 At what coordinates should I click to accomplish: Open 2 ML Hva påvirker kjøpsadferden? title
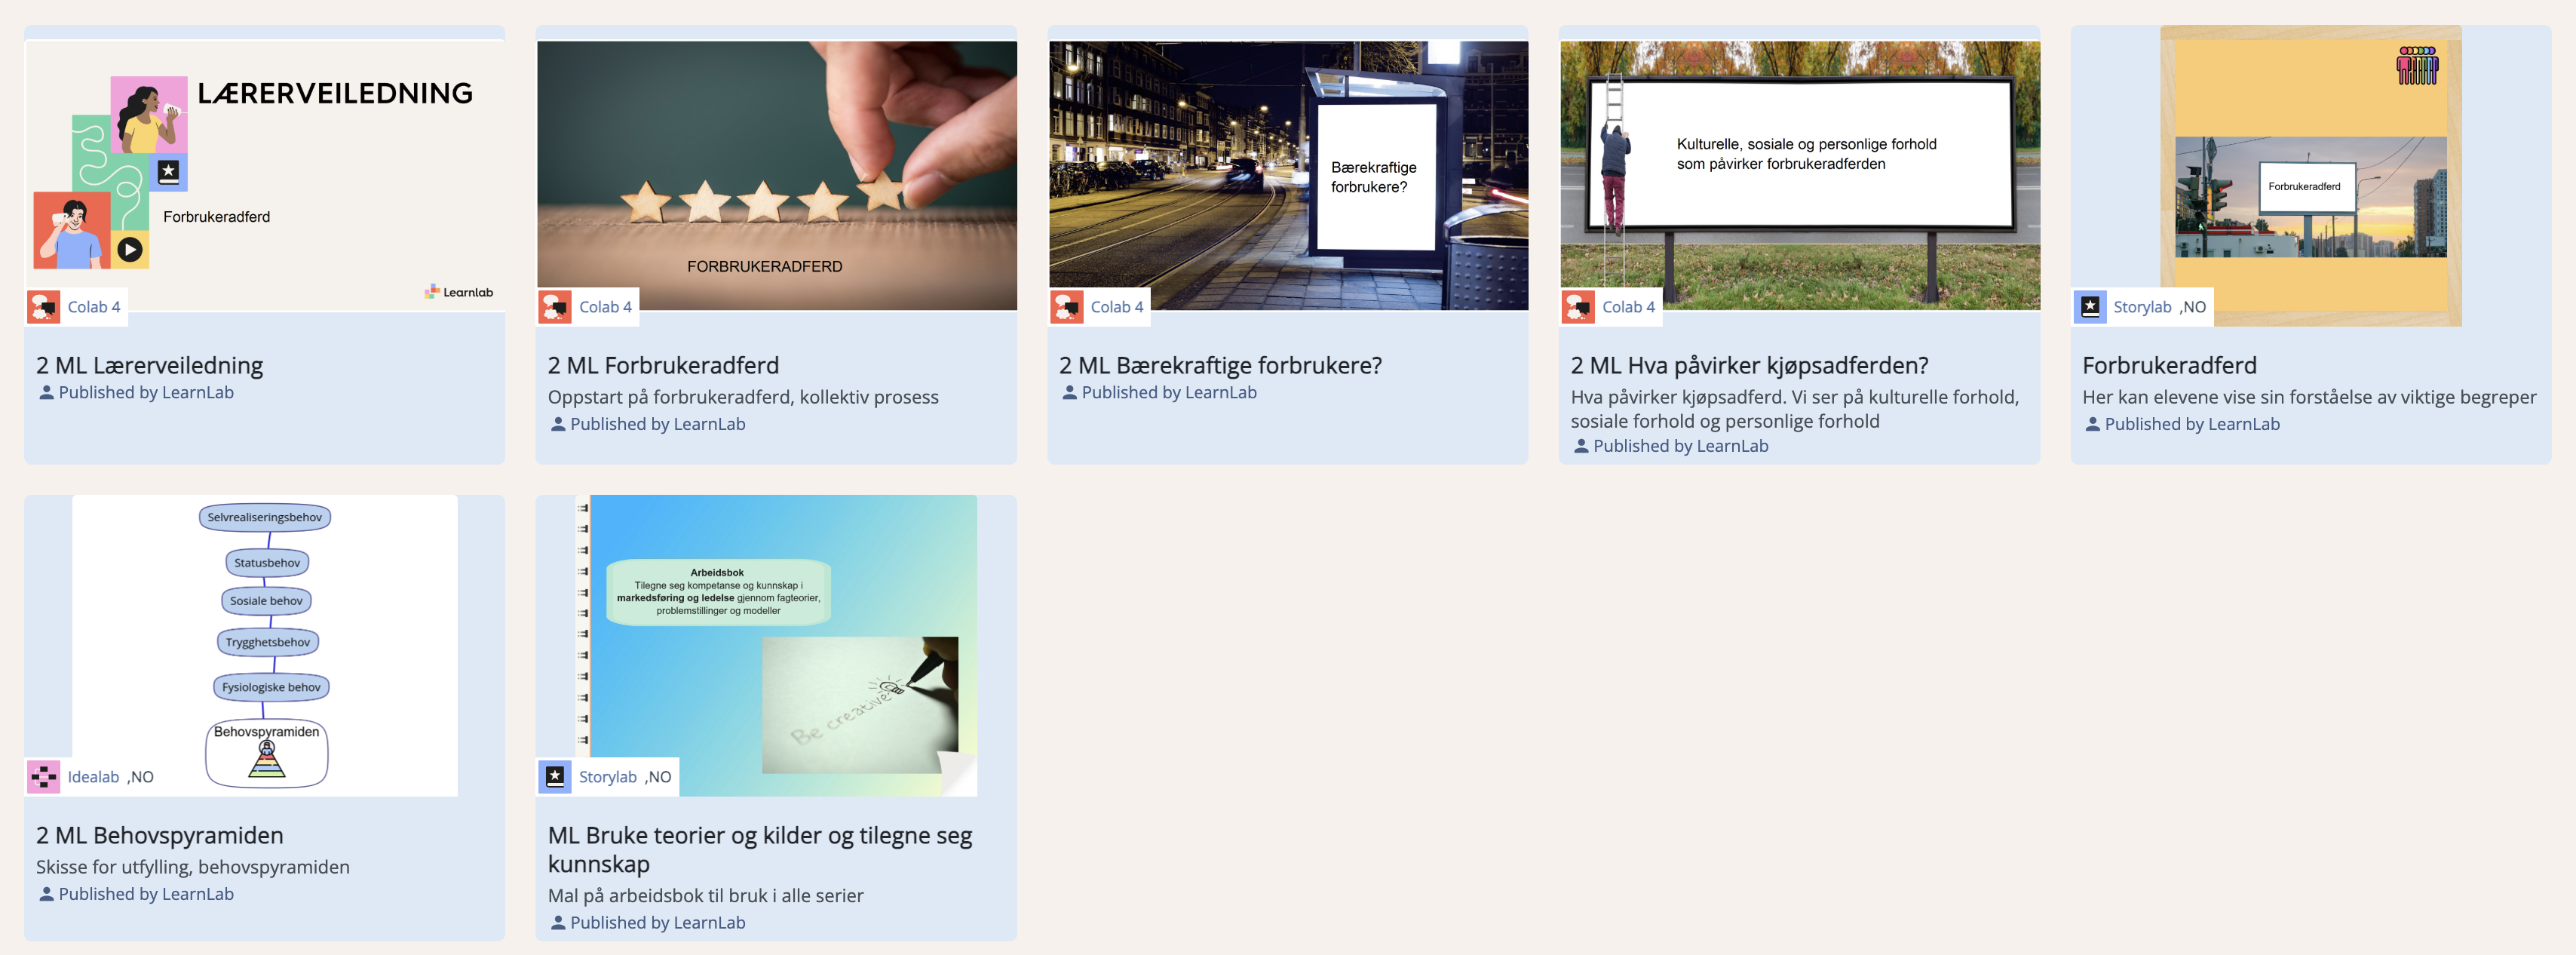1749,365
